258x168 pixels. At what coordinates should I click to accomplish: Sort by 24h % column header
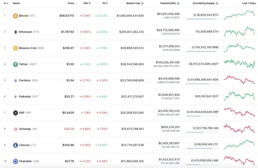point(87,3)
